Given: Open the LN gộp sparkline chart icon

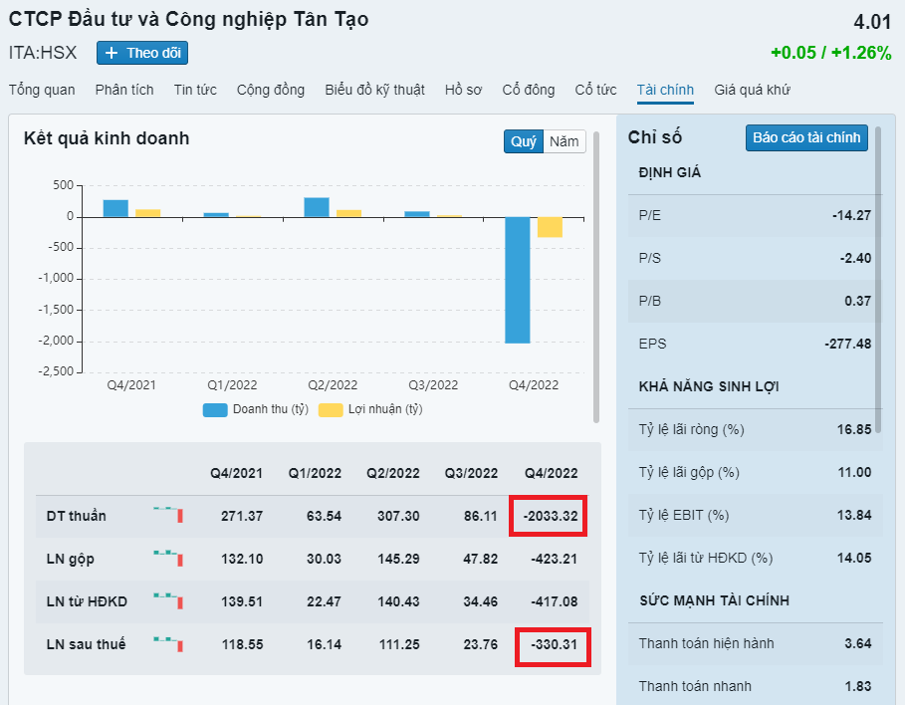Looking at the screenshot, I should pos(168,558).
